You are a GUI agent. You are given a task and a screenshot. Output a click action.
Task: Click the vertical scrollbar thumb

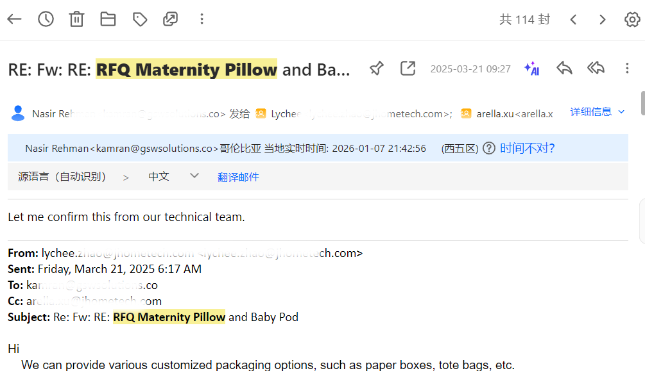click(642, 103)
